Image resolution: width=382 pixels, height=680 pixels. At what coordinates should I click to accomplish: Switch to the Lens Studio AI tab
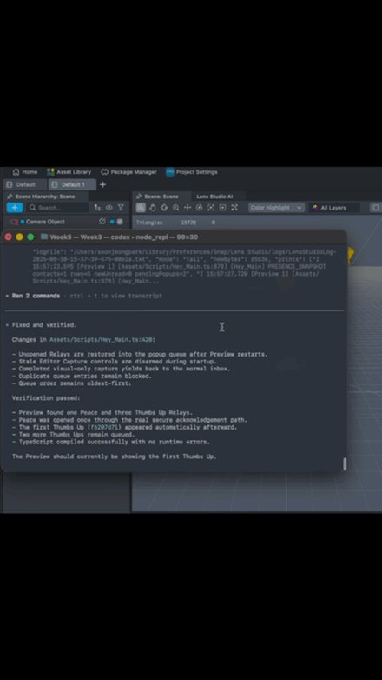click(x=214, y=197)
